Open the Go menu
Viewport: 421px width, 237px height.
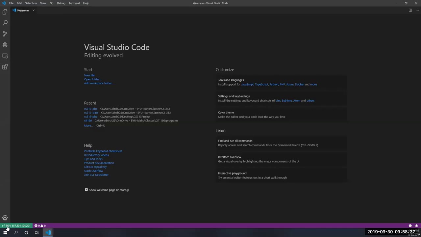tap(51, 3)
